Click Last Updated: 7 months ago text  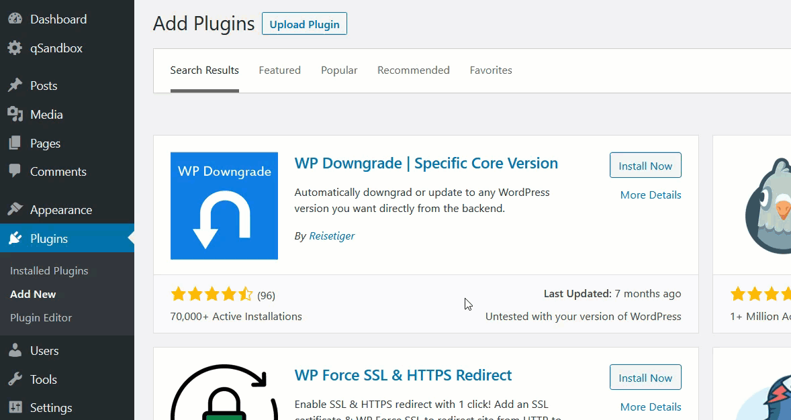(612, 293)
